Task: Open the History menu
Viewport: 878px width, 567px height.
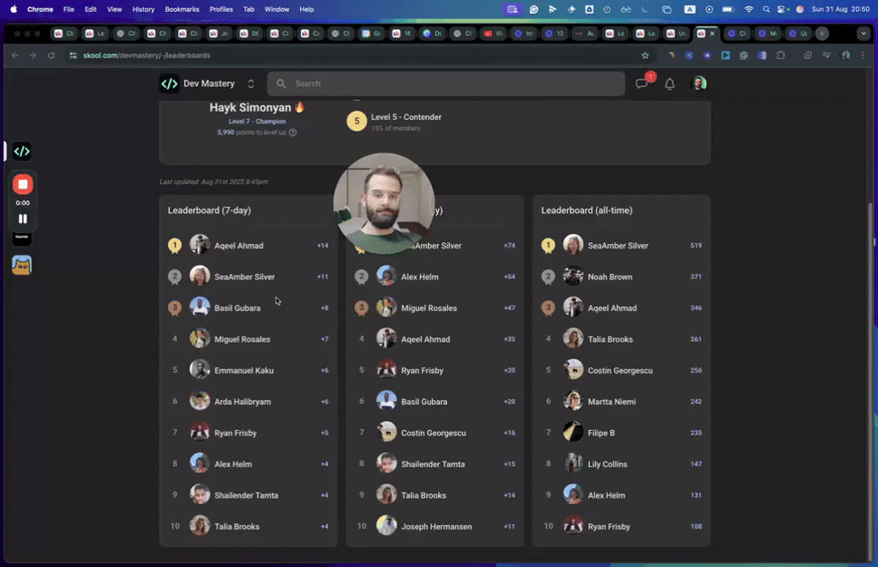Action: point(143,9)
